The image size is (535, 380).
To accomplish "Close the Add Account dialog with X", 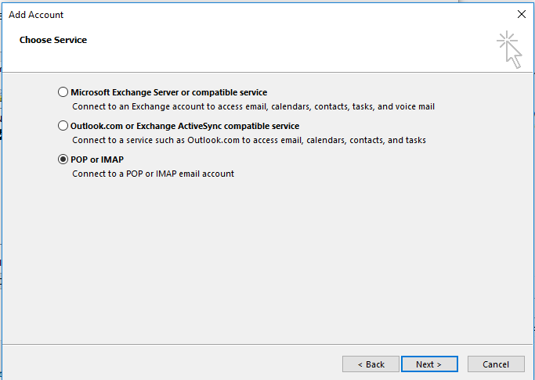I will 522,14.
